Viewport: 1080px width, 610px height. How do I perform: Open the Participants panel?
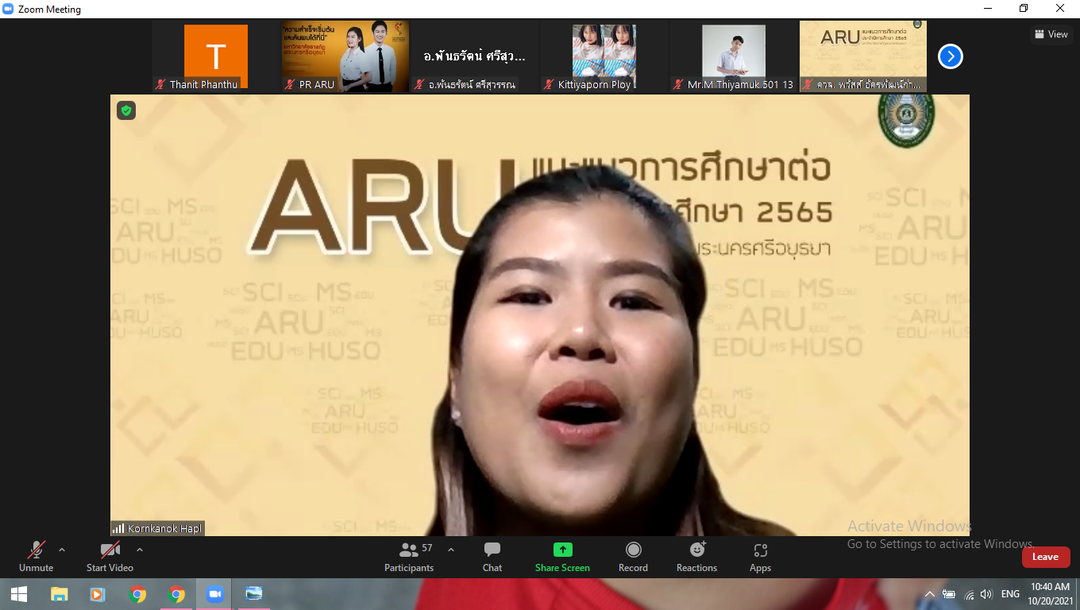click(409, 557)
